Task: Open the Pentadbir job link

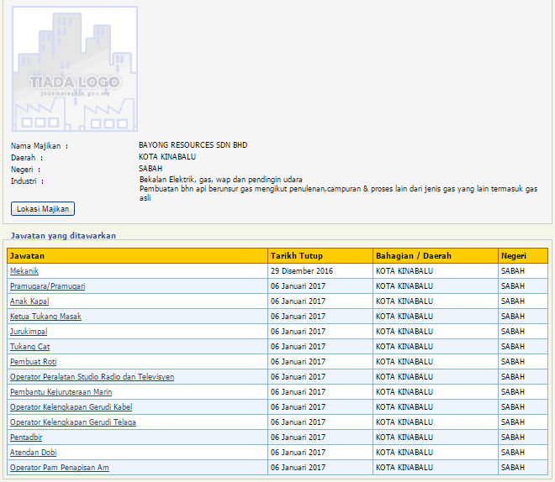Action: click(26, 437)
